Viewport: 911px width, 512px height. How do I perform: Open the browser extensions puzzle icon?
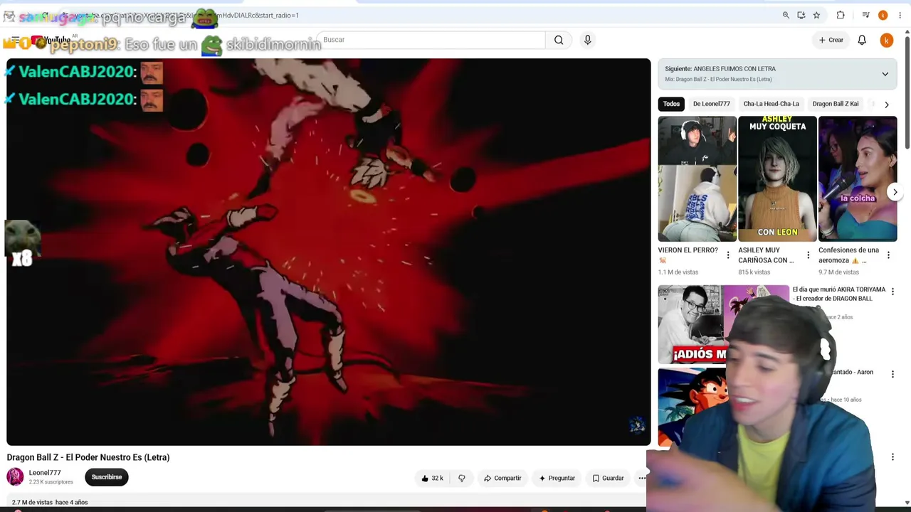[x=841, y=15]
